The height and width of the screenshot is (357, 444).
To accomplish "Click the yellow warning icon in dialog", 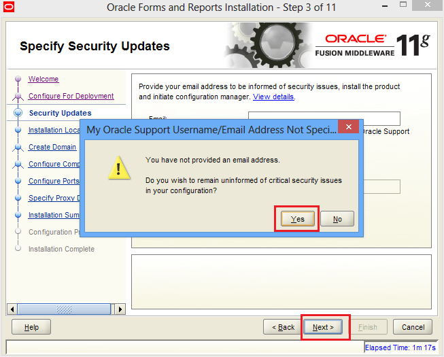I will [x=119, y=168].
